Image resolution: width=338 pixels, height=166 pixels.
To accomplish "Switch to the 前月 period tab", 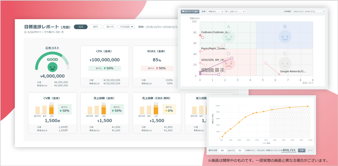I will [x=95, y=27].
